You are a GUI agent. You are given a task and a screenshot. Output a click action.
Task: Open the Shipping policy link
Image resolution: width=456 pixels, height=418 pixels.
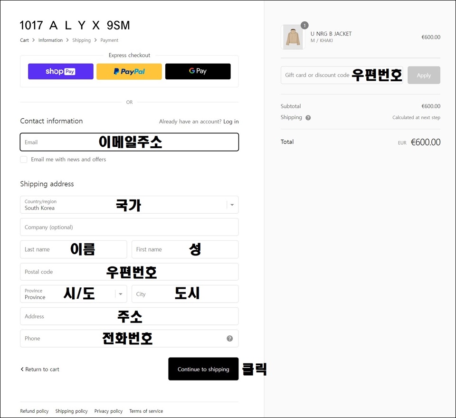coord(72,411)
